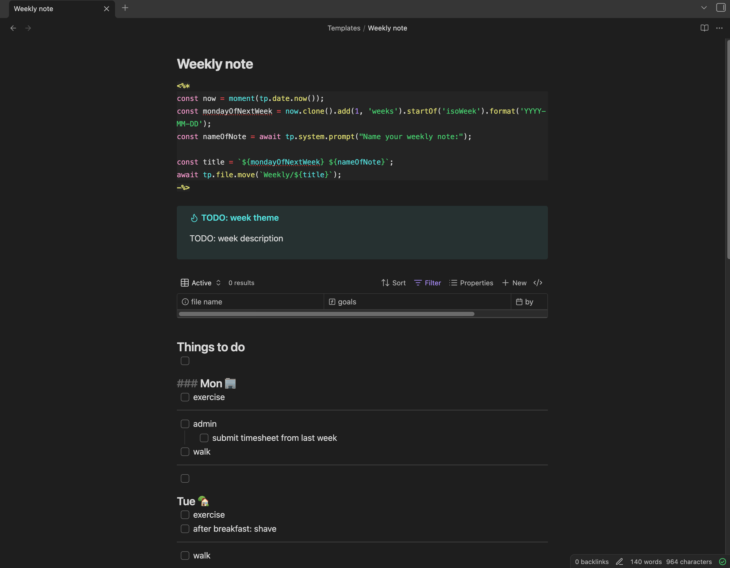The height and width of the screenshot is (568, 730).
Task: Open more options three-dot menu
Action: click(719, 28)
